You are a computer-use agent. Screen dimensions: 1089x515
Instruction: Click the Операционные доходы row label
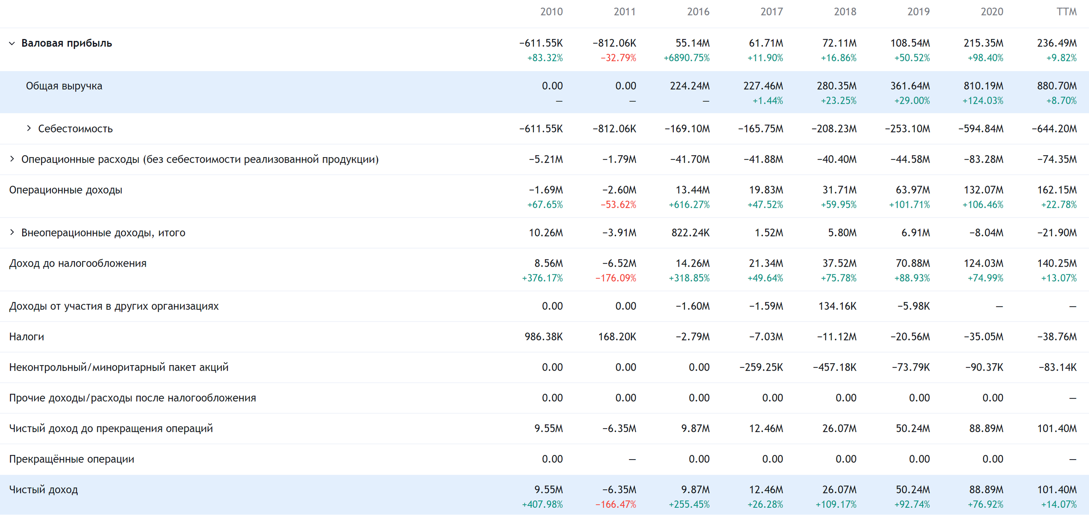65,190
